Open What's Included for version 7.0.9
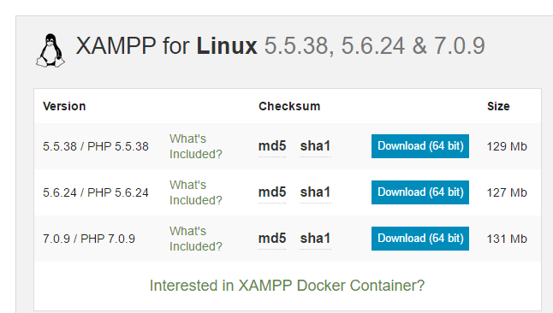This screenshot has height=313, width=553. pos(196,239)
